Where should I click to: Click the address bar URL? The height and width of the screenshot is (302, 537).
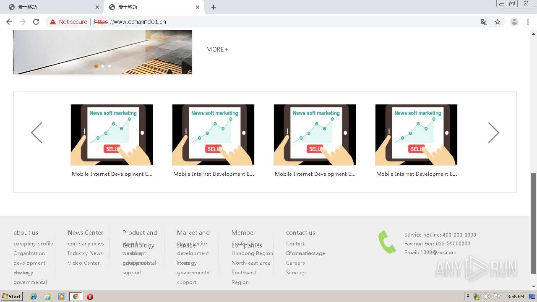130,22
